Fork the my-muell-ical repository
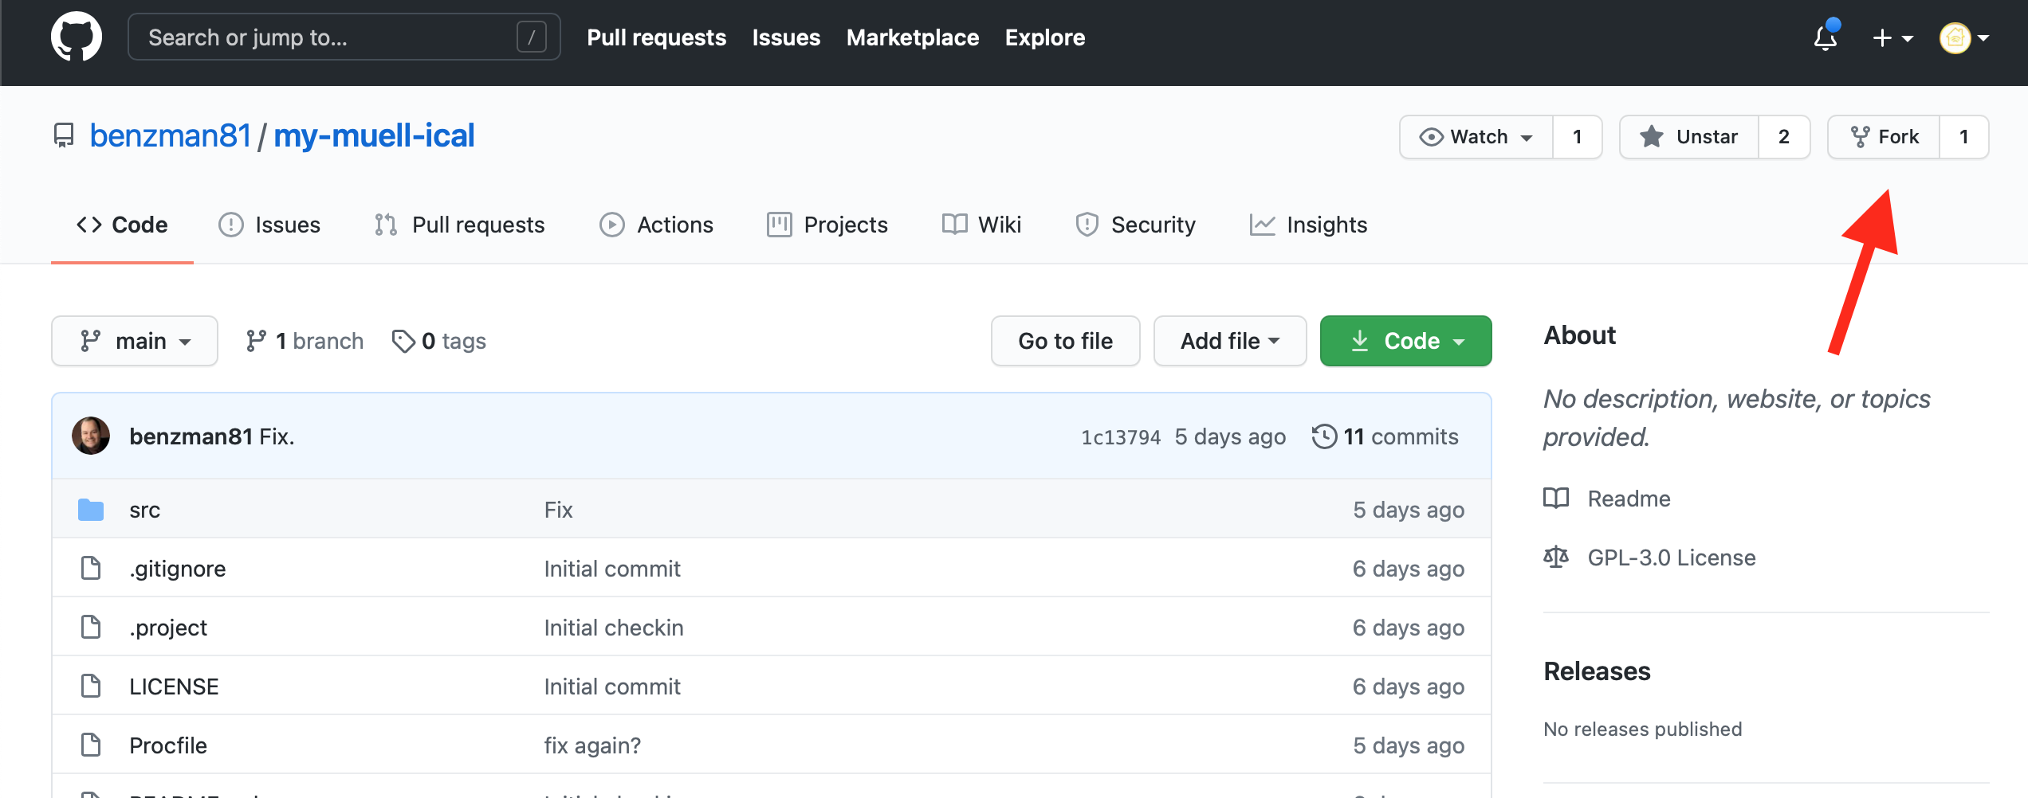Screen dimensions: 2028x798 [x=1885, y=137]
